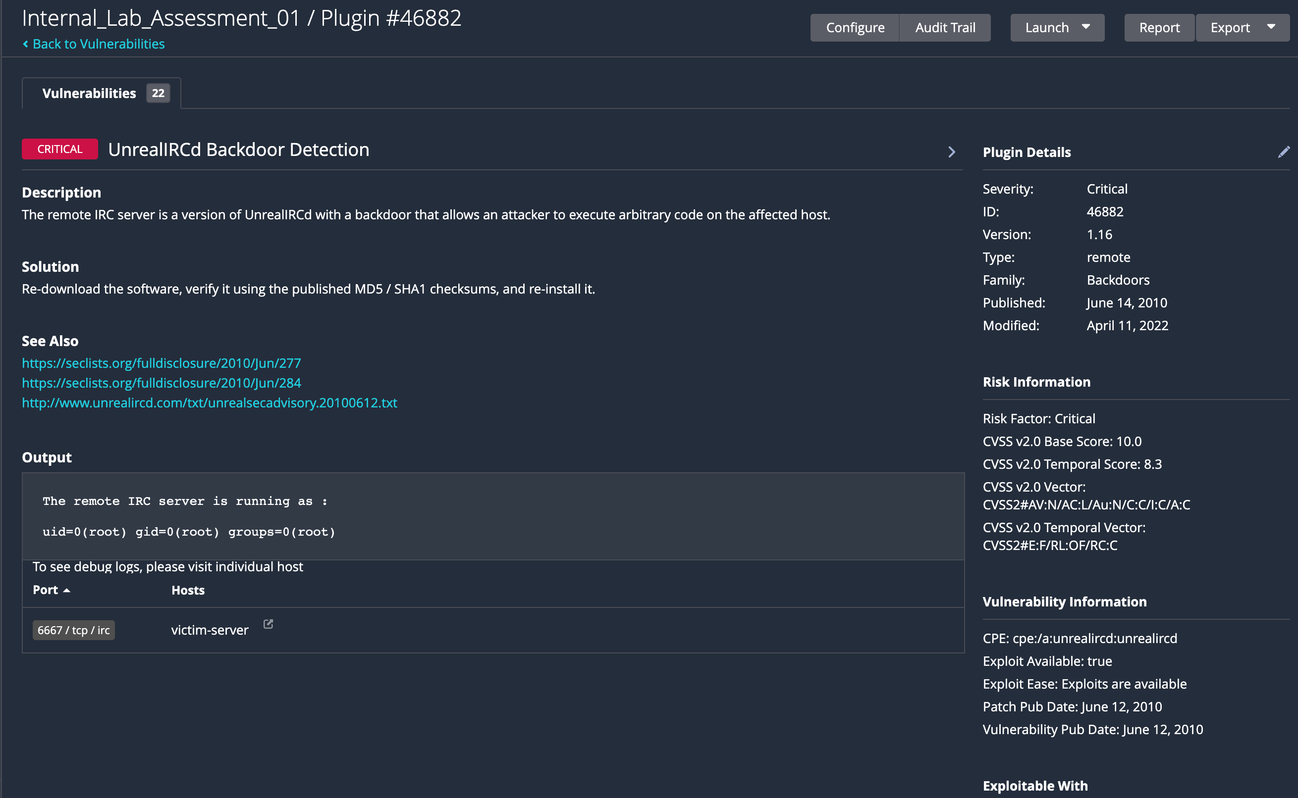Screen dimensions: 1298x798
Task: Select the Vulnerabilities tab
Action: pyautogui.click(x=89, y=94)
